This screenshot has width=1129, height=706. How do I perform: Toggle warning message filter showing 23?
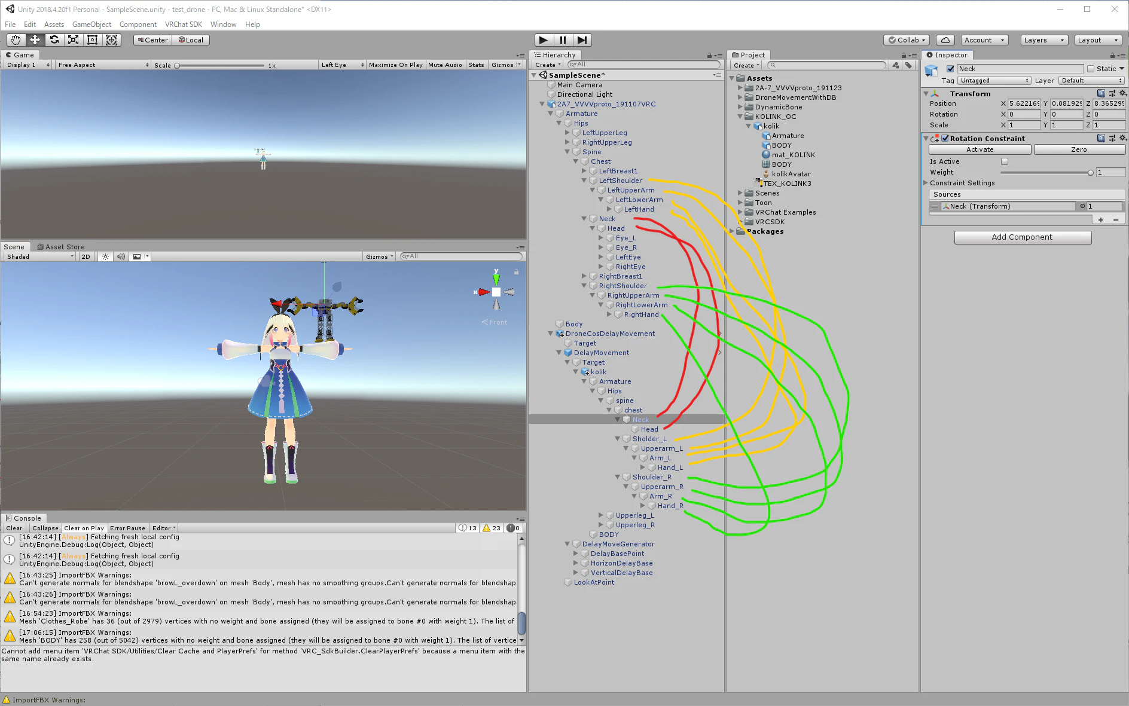[492, 528]
